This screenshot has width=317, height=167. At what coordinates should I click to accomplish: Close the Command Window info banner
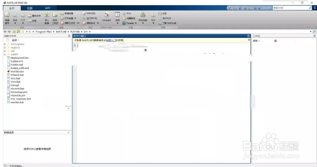249,40
